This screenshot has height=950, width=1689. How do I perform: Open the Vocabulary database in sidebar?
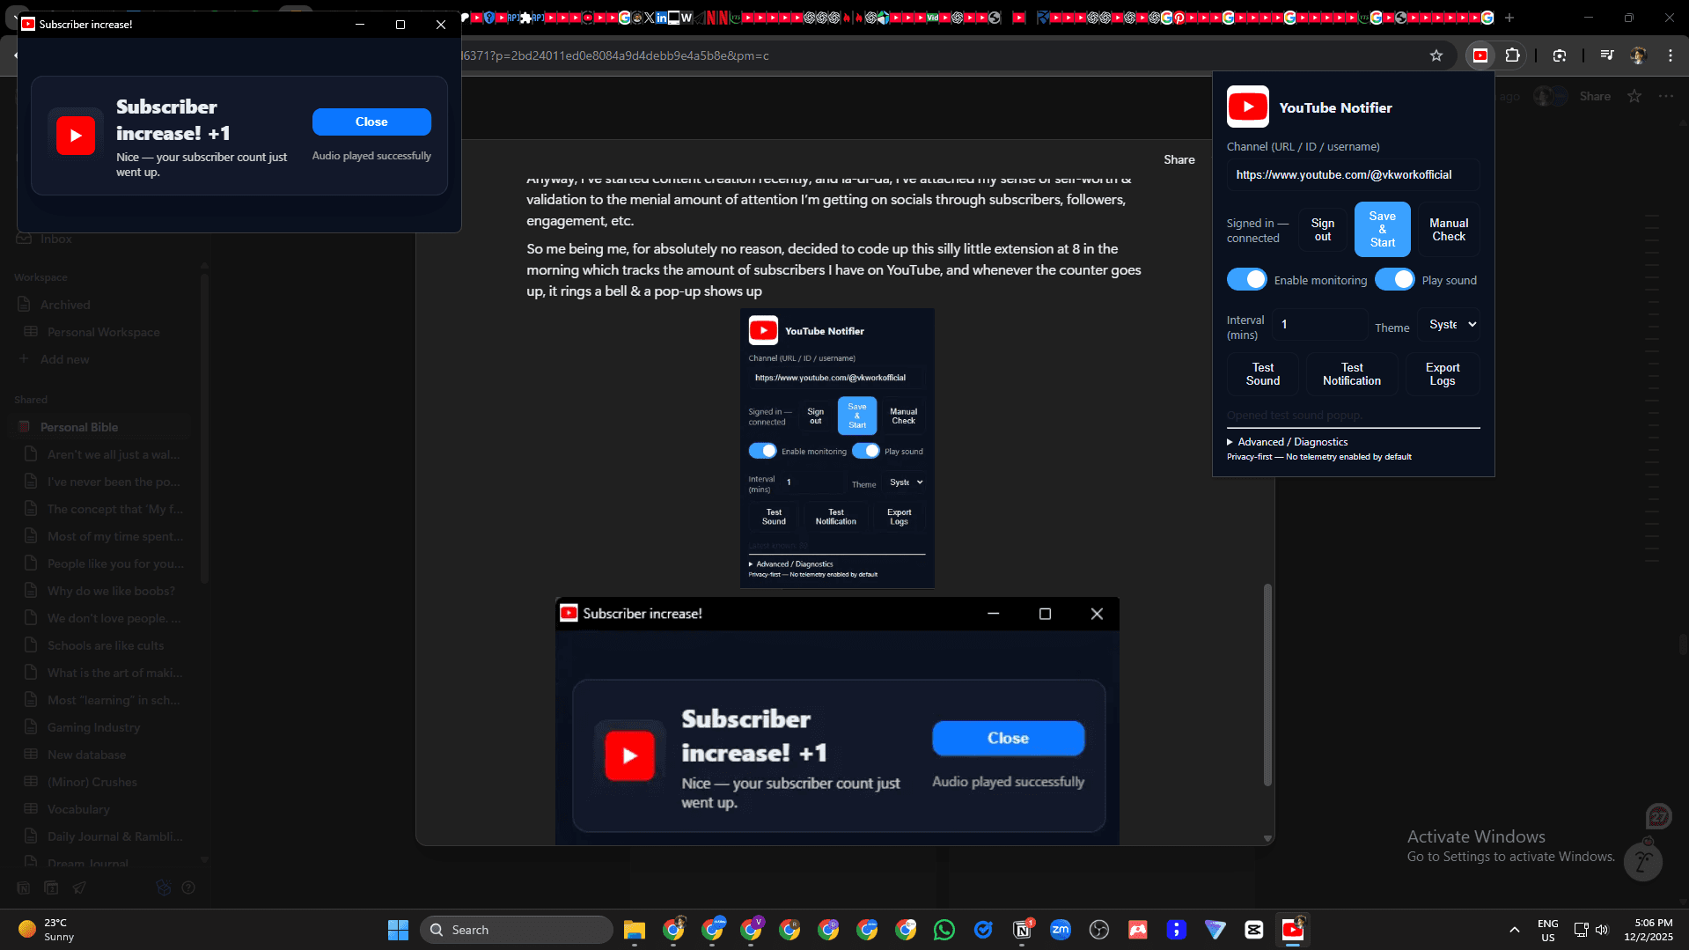(x=78, y=809)
